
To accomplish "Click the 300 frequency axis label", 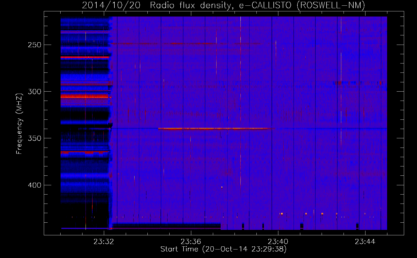I will 35,92.
